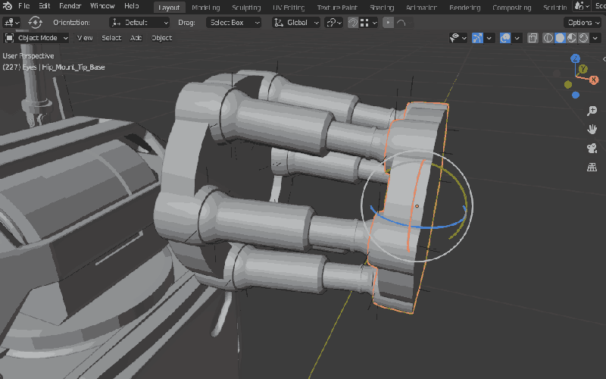Switch to the Shading workspace tab
The width and height of the screenshot is (606, 379).
pyautogui.click(x=382, y=8)
